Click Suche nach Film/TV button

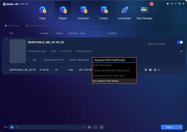54,60
